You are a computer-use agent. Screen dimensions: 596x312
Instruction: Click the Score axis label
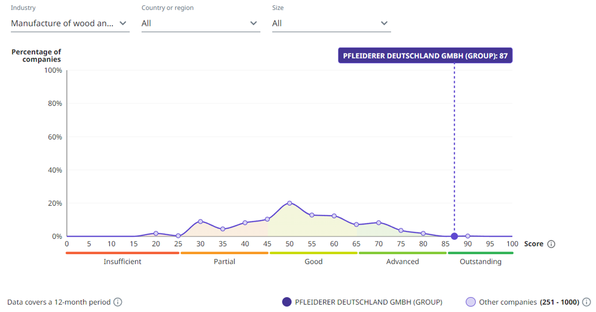pos(534,244)
